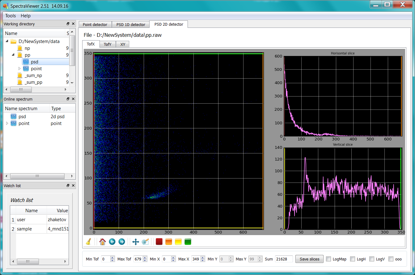The width and height of the screenshot is (415, 275).
Task: Click the red square toolbar button
Action: coord(159,242)
